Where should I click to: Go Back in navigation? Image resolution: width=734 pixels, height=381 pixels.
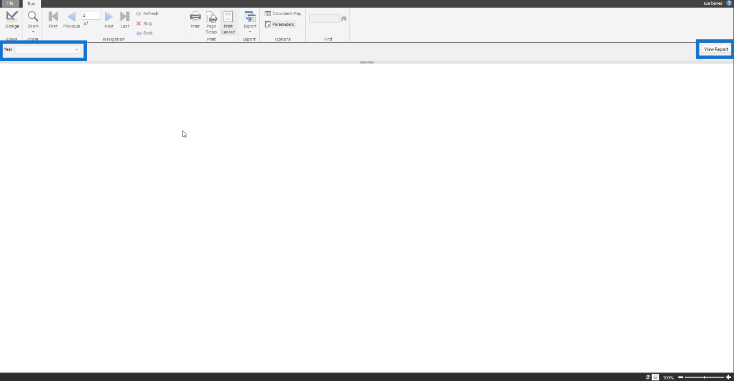(x=144, y=33)
